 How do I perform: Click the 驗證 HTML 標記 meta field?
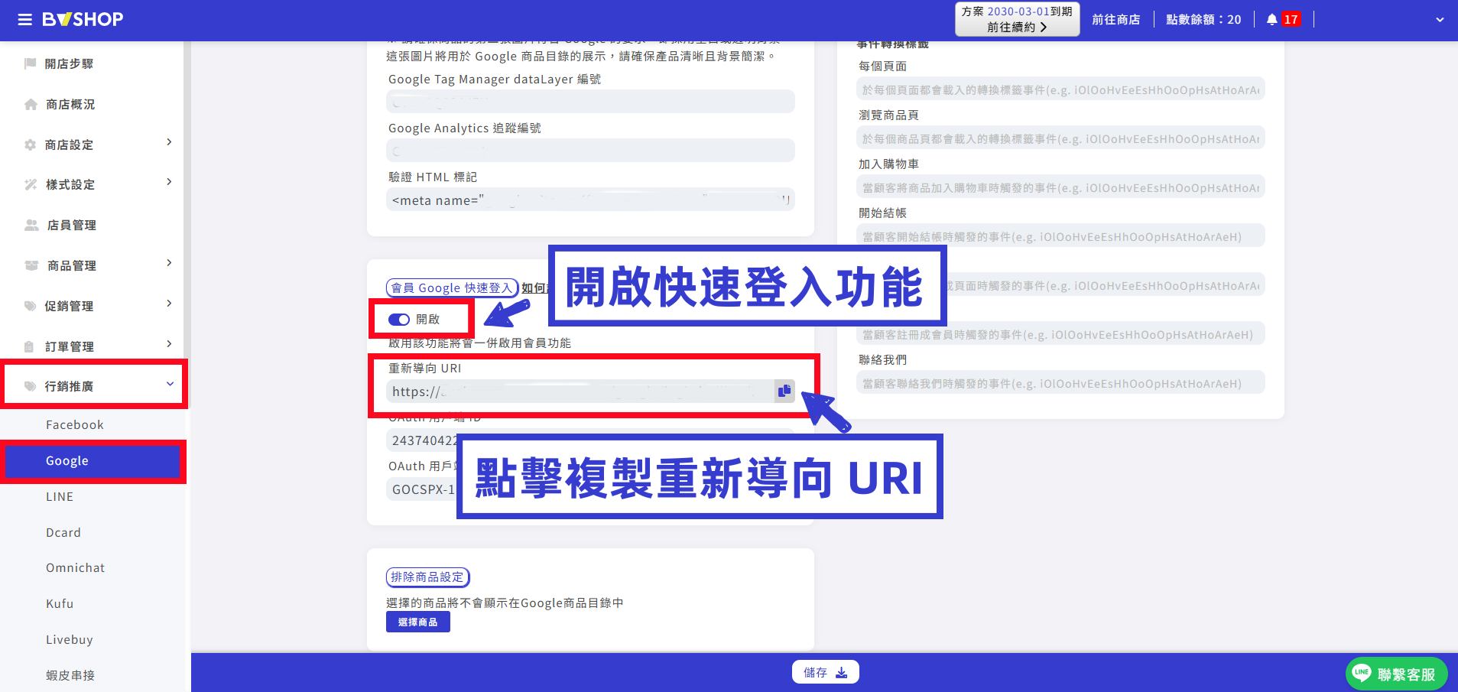[590, 200]
